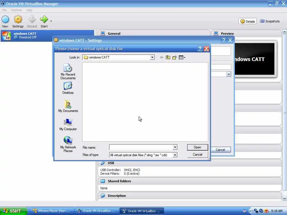Viewport: 287px width, 215px height.
Task: Click the 9:18 AM system clock
Action: pyautogui.click(x=277, y=211)
